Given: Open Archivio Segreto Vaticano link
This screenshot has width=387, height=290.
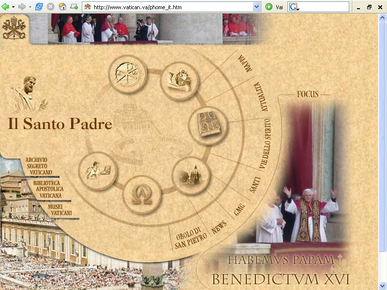Looking at the screenshot, I should [39, 166].
